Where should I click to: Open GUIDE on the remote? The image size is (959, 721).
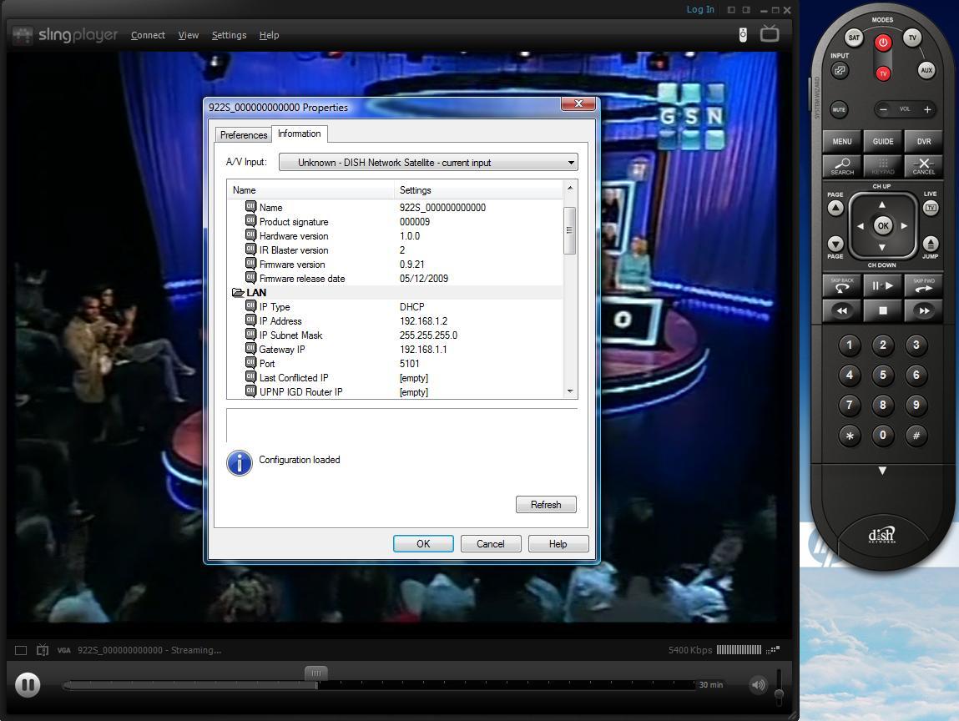click(x=882, y=141)
